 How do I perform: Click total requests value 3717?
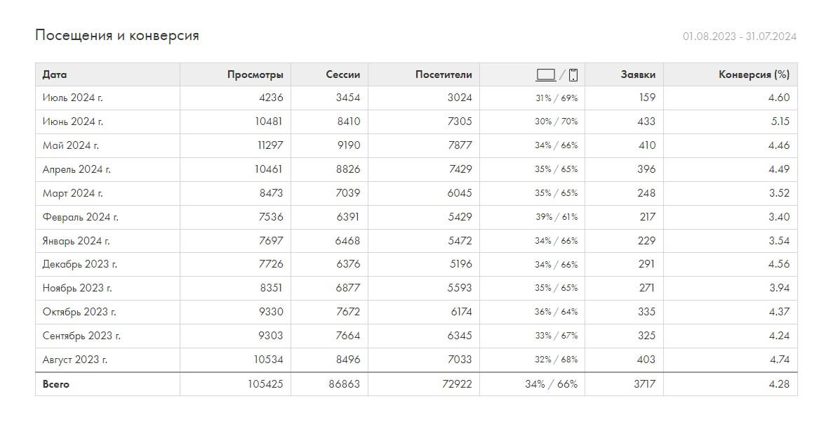pos(643,384)
